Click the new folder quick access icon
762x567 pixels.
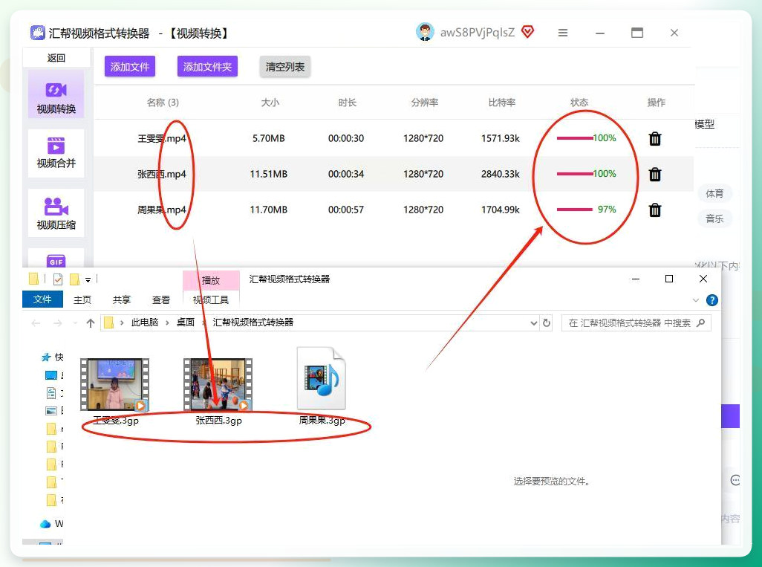click(75, 279)
